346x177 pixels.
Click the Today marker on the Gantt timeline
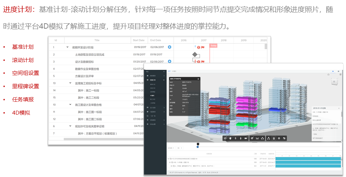pos(213,46)
